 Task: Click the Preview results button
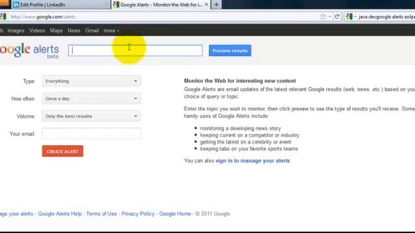tap(230, 50)
